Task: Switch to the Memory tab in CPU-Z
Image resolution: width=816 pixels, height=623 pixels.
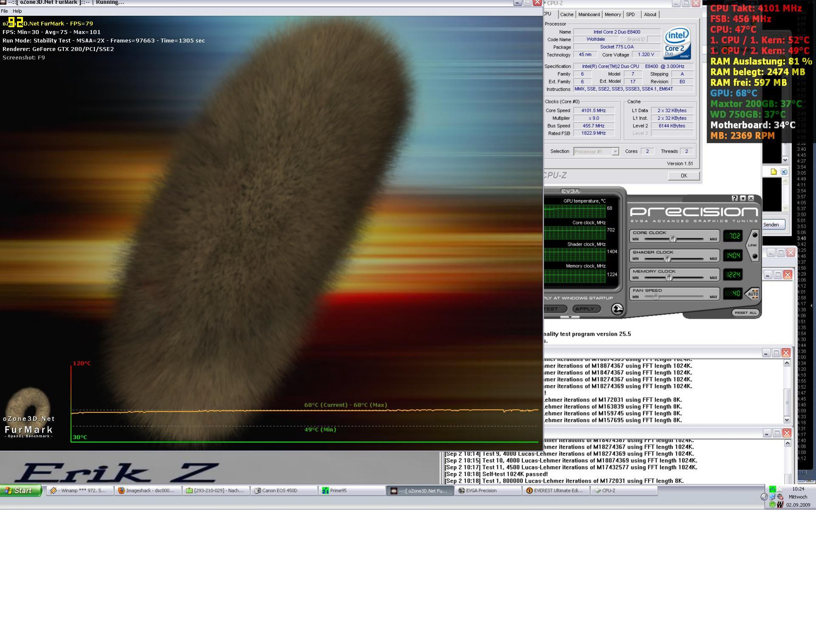Action: (x=612, y=14)
